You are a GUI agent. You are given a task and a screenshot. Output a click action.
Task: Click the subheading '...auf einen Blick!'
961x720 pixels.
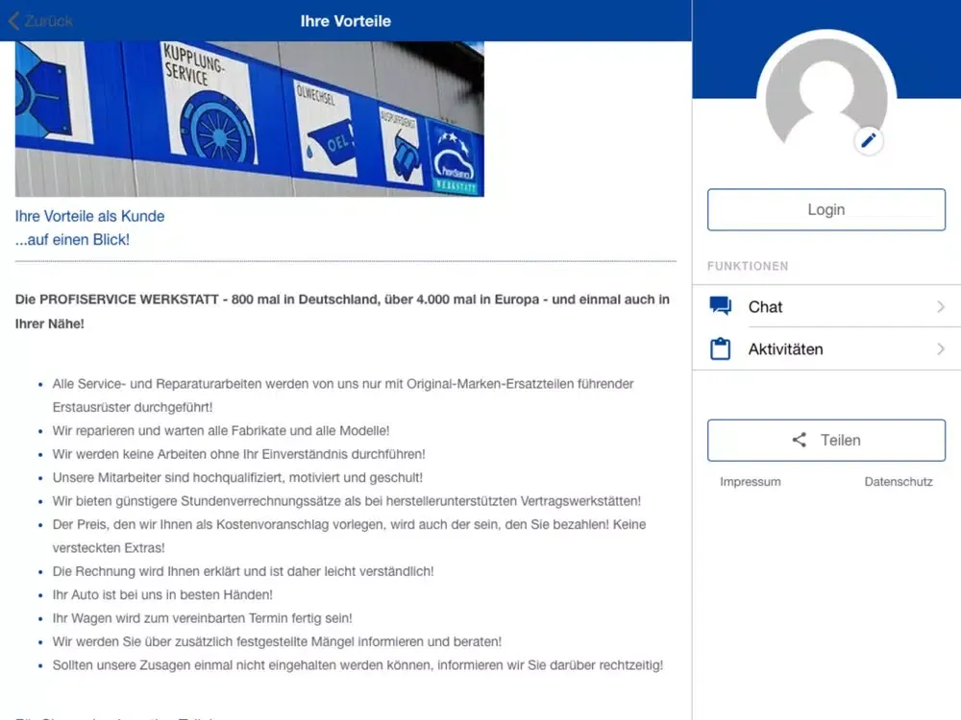pyautogui.click(x=72, y=239)
